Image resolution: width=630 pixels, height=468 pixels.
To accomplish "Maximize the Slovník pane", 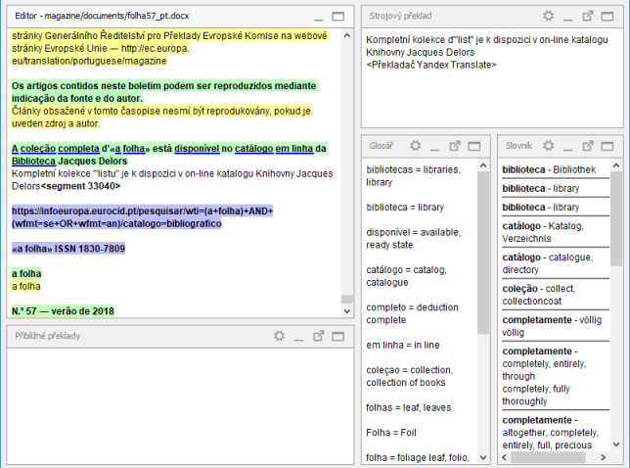I will 607,146.
